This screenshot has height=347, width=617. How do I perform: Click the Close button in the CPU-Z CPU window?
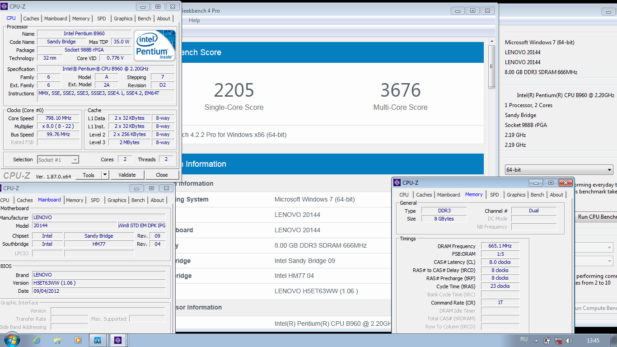tap(162, 175)
